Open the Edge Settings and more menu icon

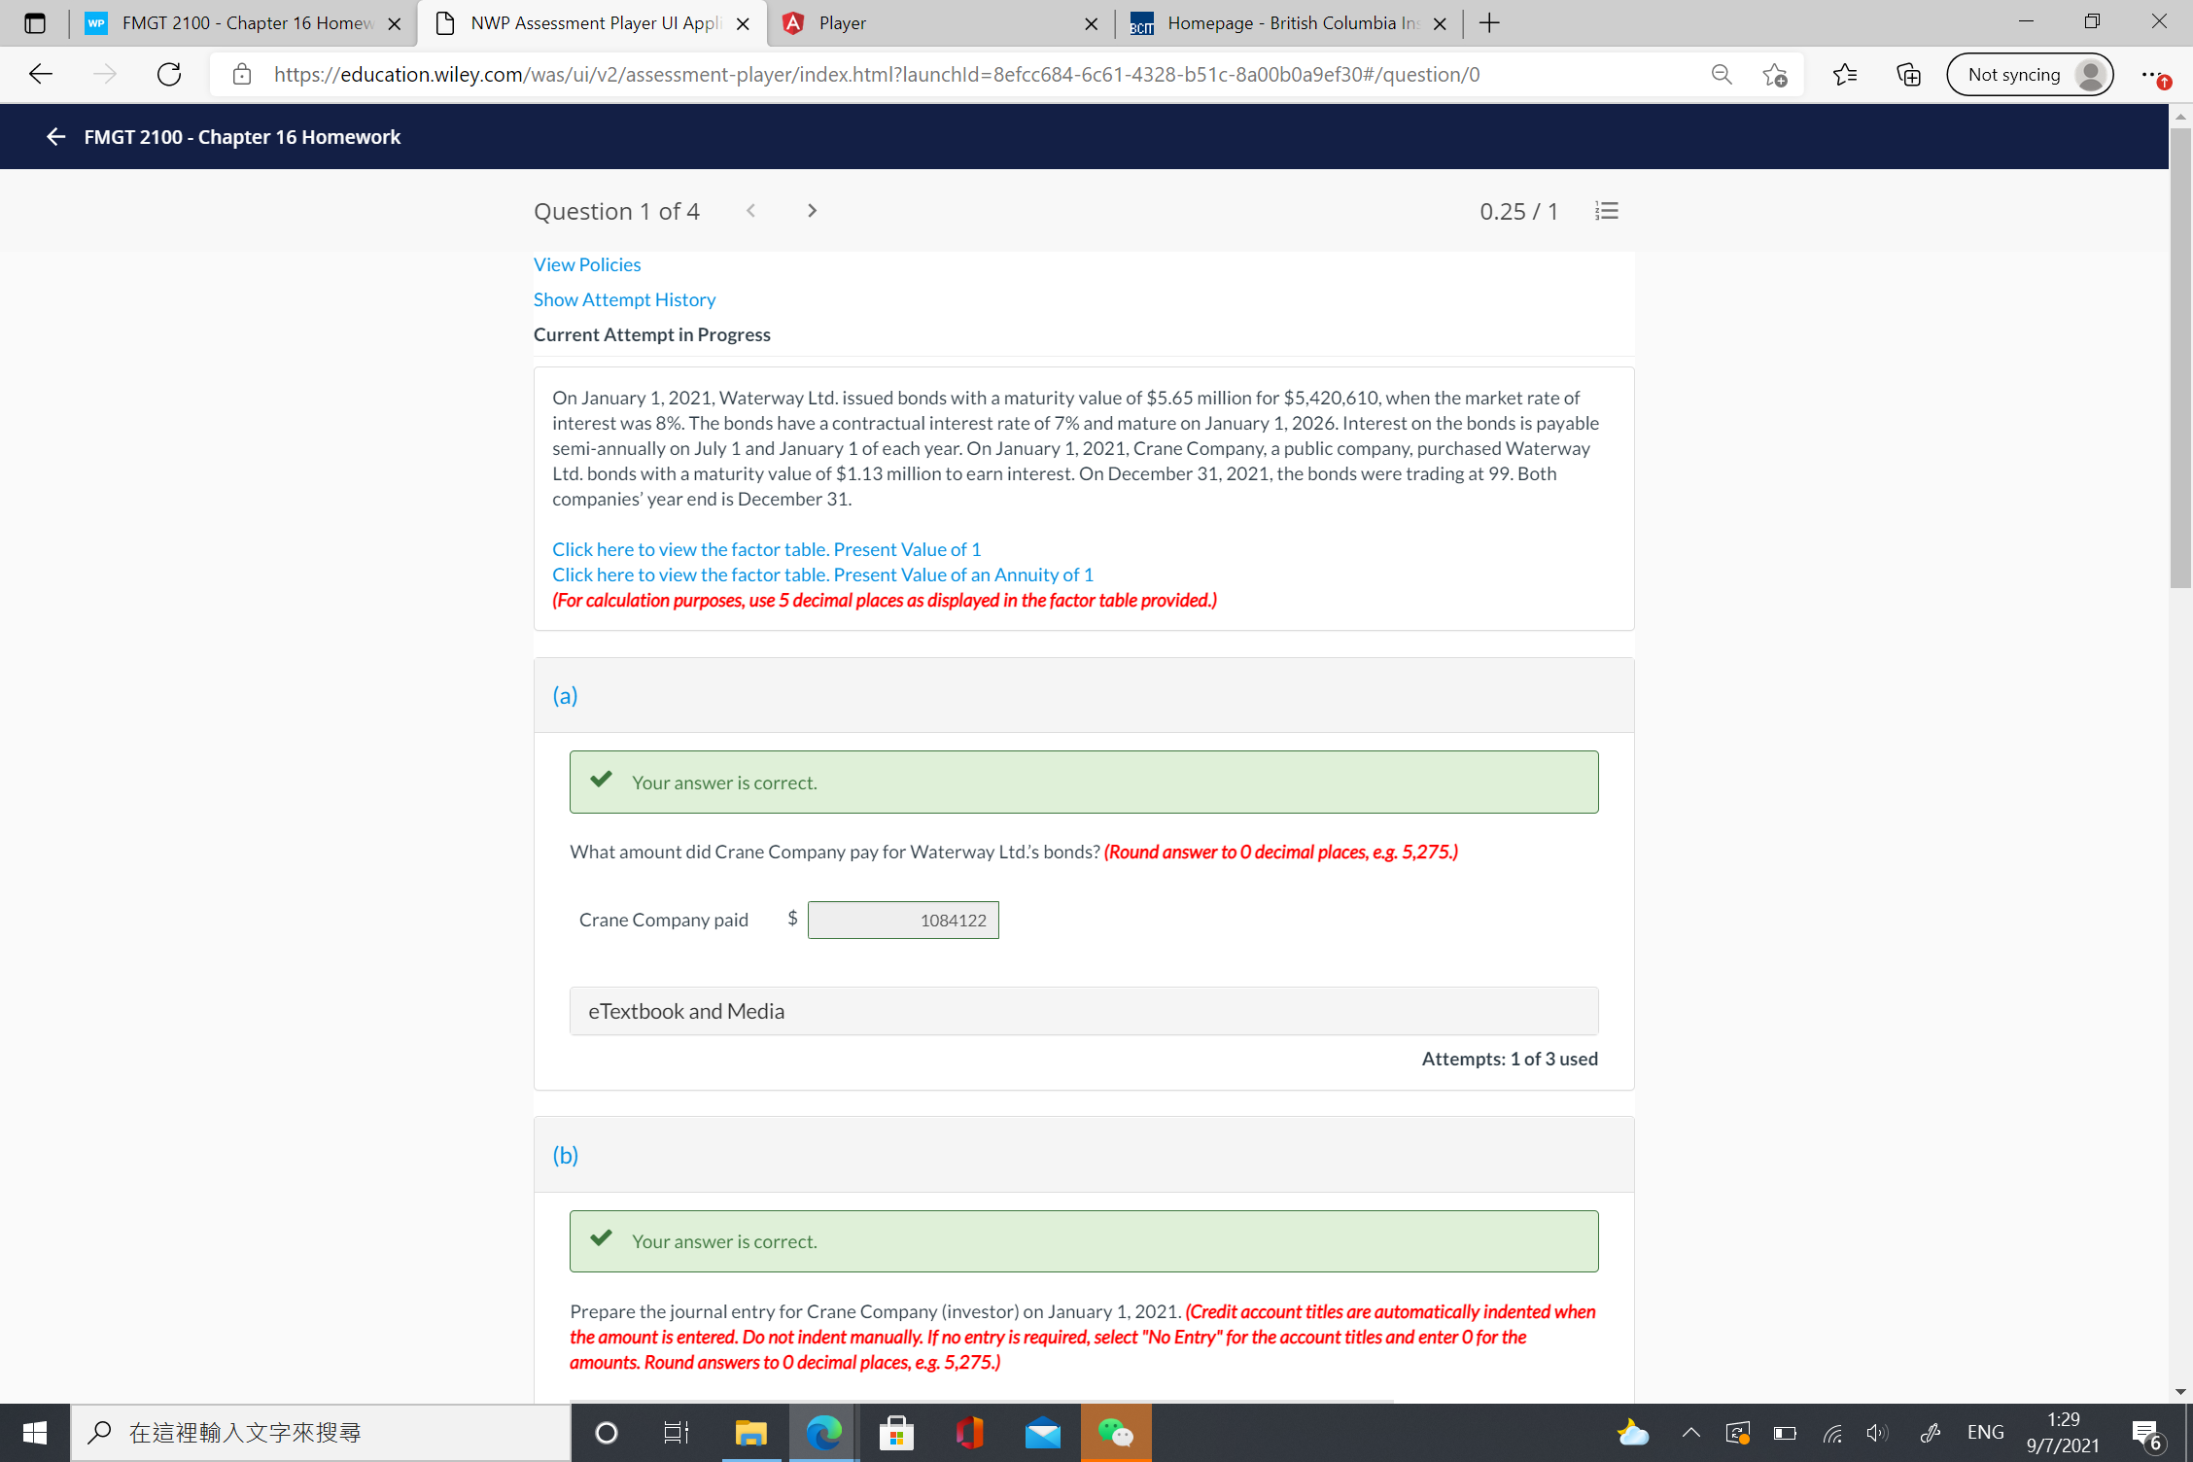click(2153, 74)
